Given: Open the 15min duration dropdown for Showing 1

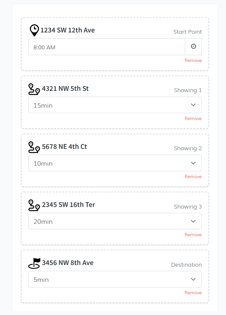Looking at the screenshot, I should click(115, 105).
